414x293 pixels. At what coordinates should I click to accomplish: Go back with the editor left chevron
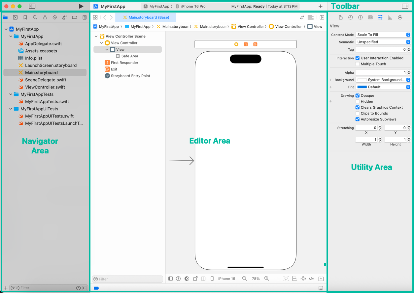[x=105, y=17]
